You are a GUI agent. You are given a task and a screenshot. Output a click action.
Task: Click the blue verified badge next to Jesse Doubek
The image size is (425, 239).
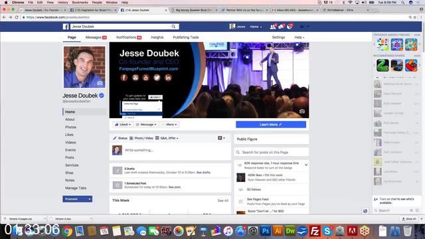click(x=102, y=96)
